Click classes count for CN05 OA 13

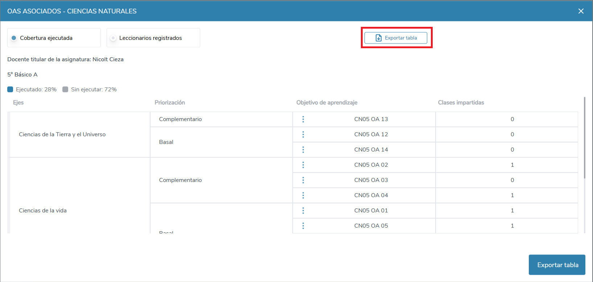click(512, 119)
